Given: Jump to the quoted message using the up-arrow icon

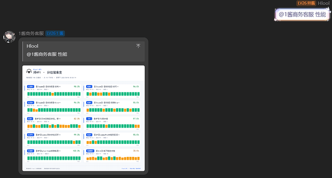Looking at the screenshot, I should pos(138,46).
